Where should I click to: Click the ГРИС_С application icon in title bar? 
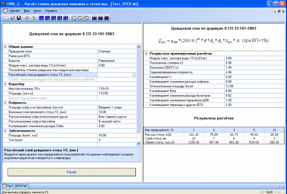(3, 4)
